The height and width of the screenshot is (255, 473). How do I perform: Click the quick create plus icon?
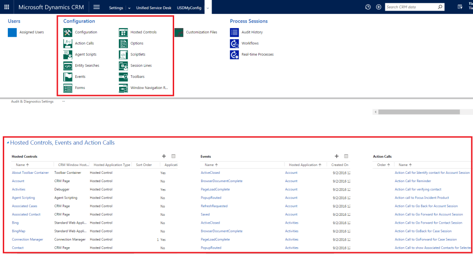[x=379, y=7]
